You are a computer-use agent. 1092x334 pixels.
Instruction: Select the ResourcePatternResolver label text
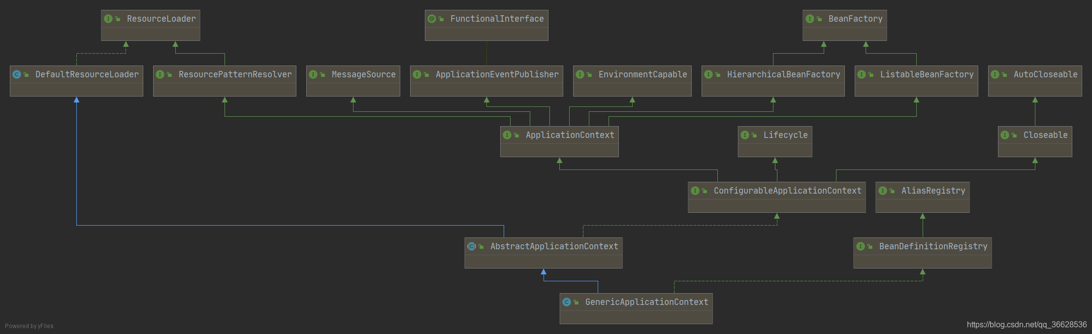click(x=235, y=74)
